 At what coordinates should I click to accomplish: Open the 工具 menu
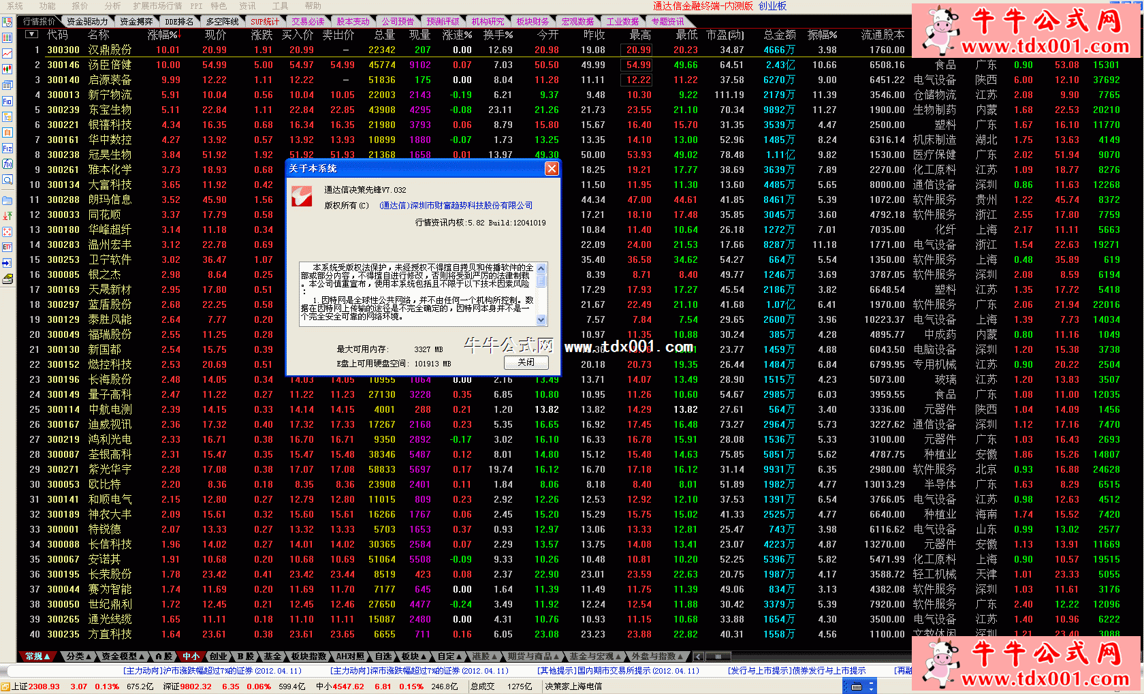click(x=280, y=6)
